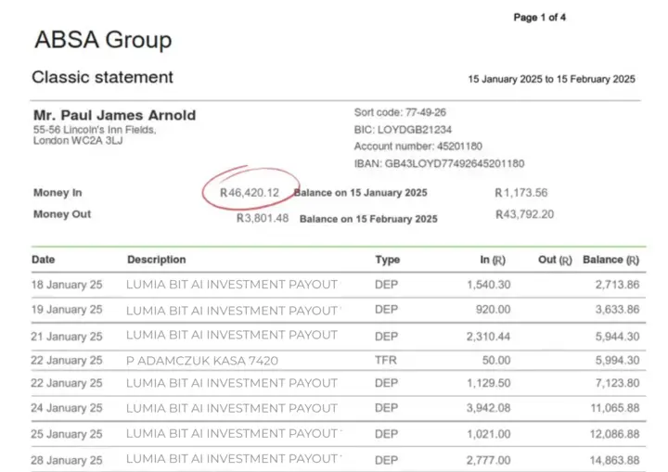Select the Account number 45201180 line

417,147
